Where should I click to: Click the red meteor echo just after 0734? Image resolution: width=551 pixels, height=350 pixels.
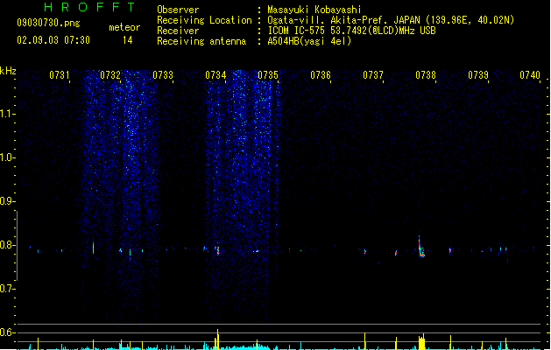click(x=217, y=249)
